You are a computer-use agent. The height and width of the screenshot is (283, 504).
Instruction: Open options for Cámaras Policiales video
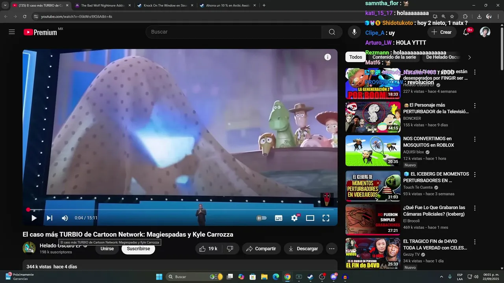(475, 208)
